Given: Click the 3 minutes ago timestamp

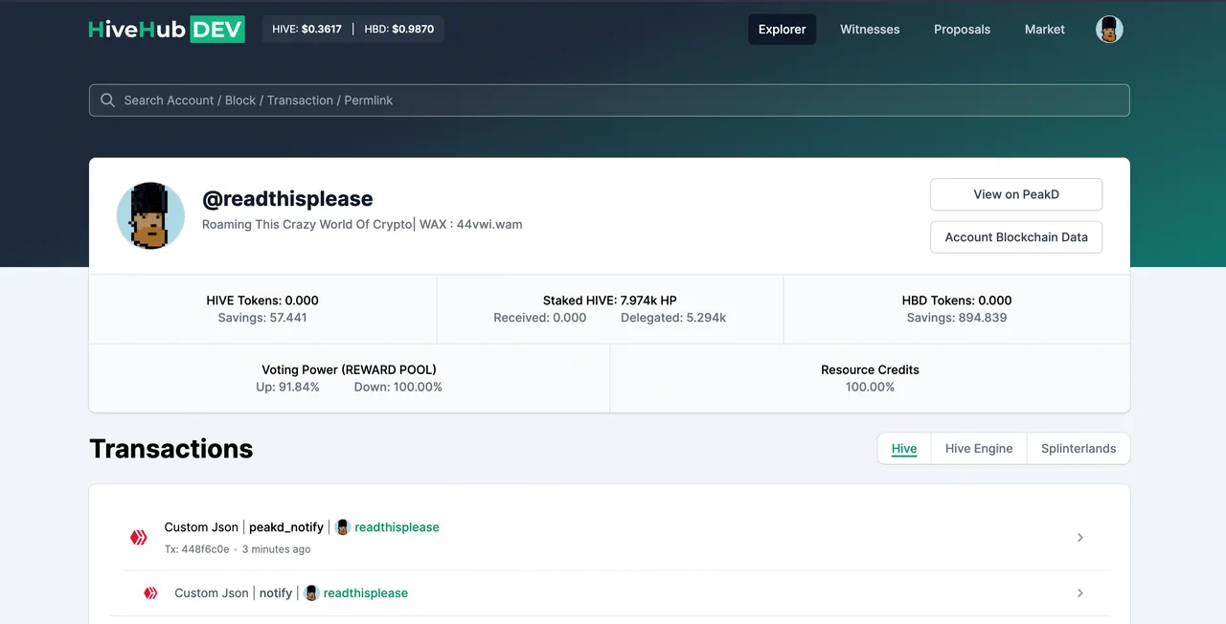Looking at the screenshot, I should point(276,549).
